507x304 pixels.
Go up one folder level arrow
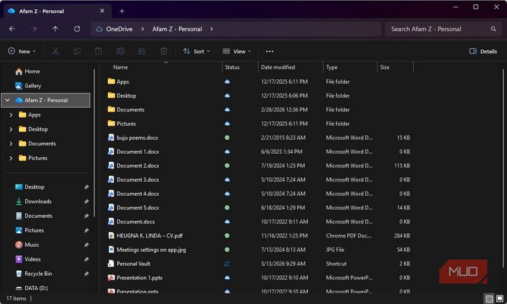point(55,29)
